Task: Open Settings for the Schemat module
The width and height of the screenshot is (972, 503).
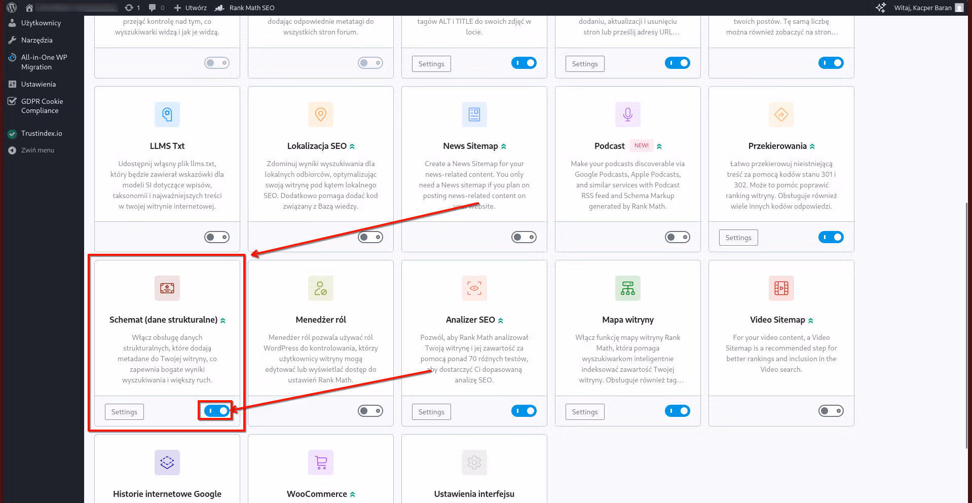Action: (x=124, y=411)
